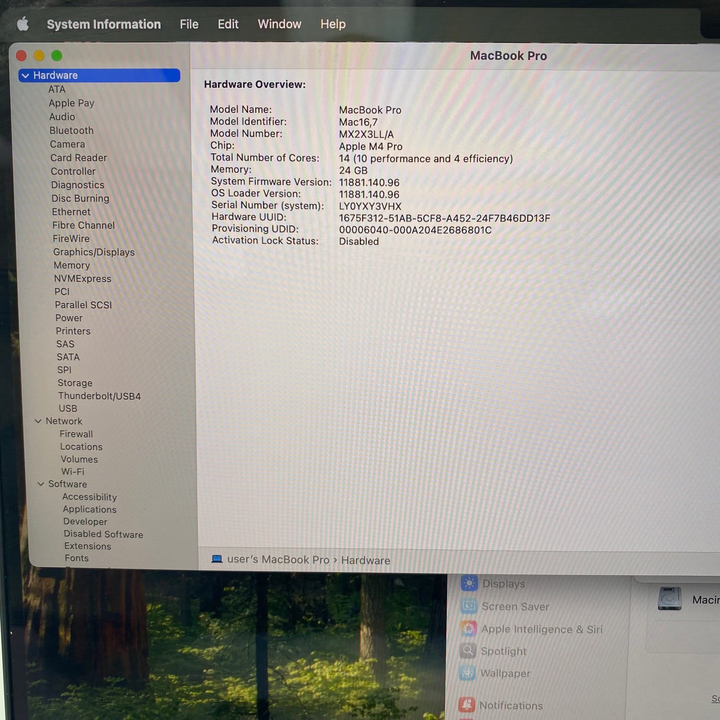Select ATA in the sidebar
The image size is (720, 720).
click(57, 89)
